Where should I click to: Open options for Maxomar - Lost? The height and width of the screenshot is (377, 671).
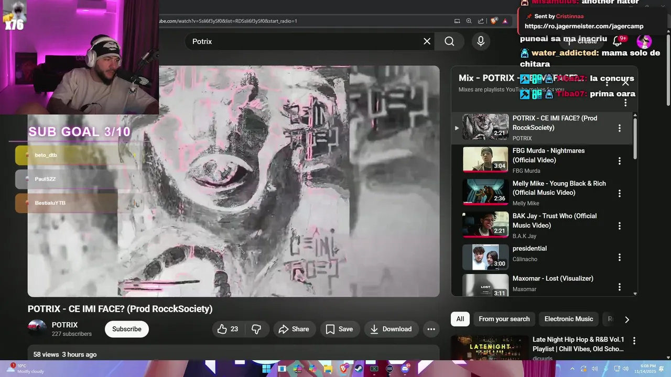(620, 287)
